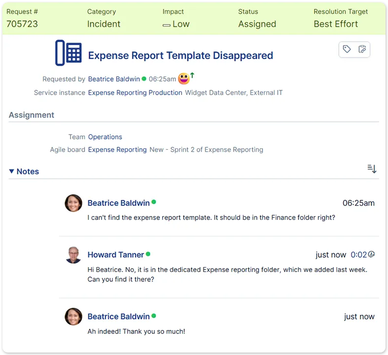Click Howard Tanner's avatar photo
Screen dimensions: 388x355
(74, 255)
